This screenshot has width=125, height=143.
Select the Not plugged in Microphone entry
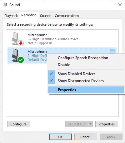(x=62, y=39)
